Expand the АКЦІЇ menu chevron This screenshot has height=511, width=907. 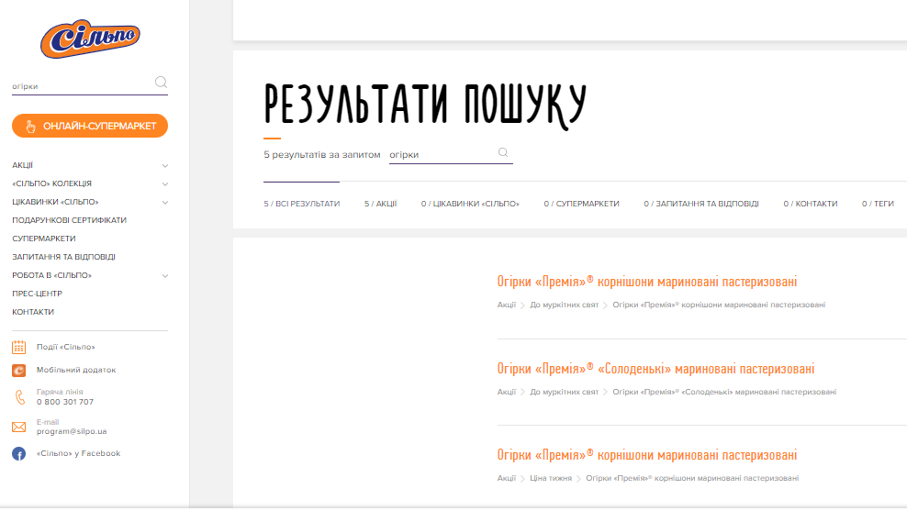pos(165,166)
